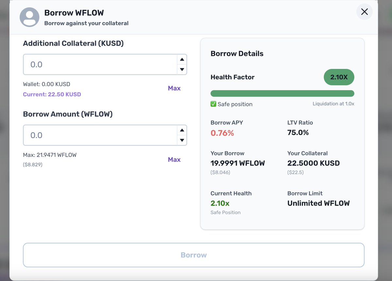This screenshot has width=392, height=281.
Task: Click Max next to wallet KUSD balance
Action: 174,88
